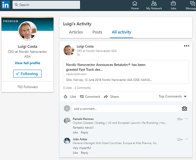
Task: Open Pamela Penman's name link
Action: [x=83, y=119]
